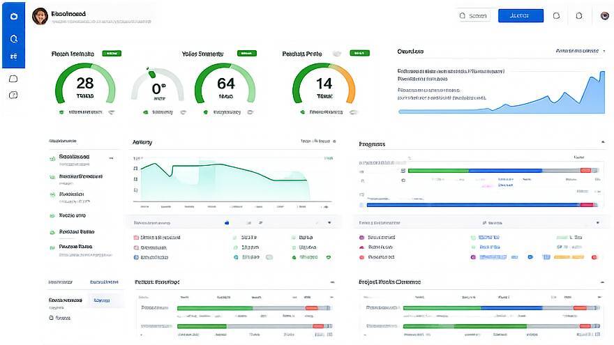Select the third icon in the blue sidebar
The image size is (614, 345).
[14, 56]
